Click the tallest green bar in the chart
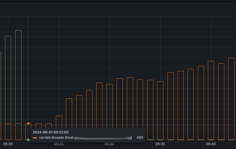Image resolution: width=236 pixels, height=149 pixels. (18, 77)
